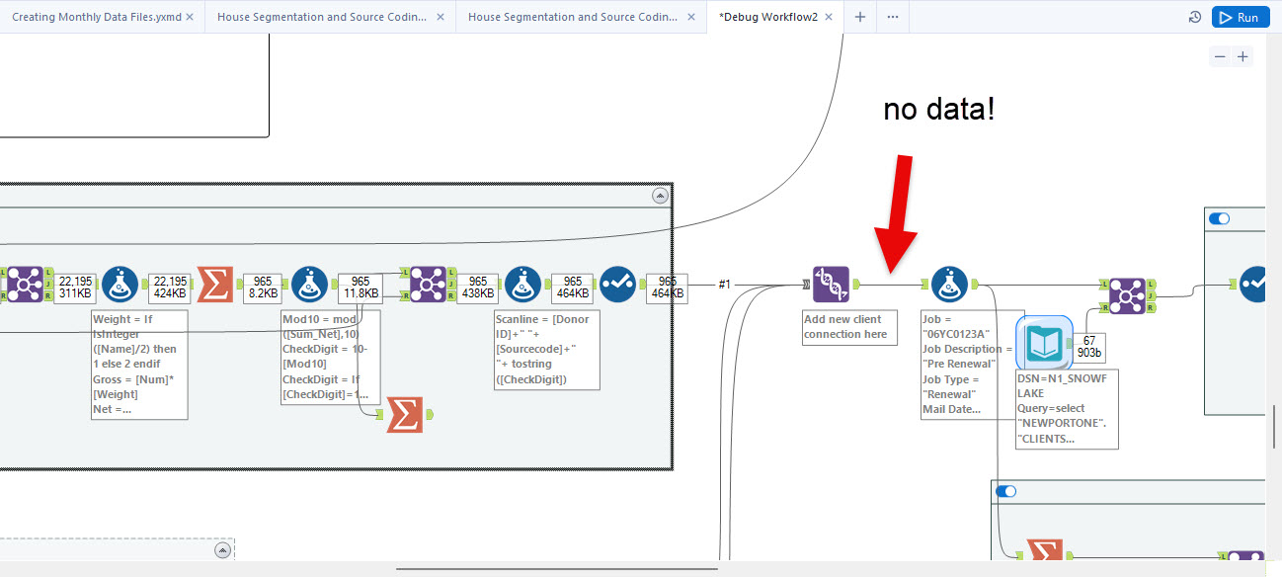Toggle the upper-right tool container on/off switch
The width and height of the screenshot is (1282, 577).
click(x=1219, y=218)
